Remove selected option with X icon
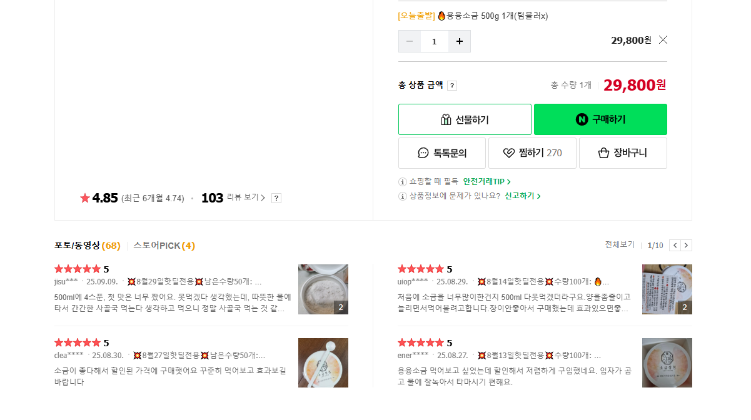This screenshot has width=751, height=420. click(x=663, y=40)
